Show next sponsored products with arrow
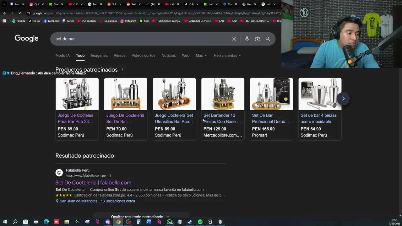The width and height of the screenshot is (402, 226). 343,99
